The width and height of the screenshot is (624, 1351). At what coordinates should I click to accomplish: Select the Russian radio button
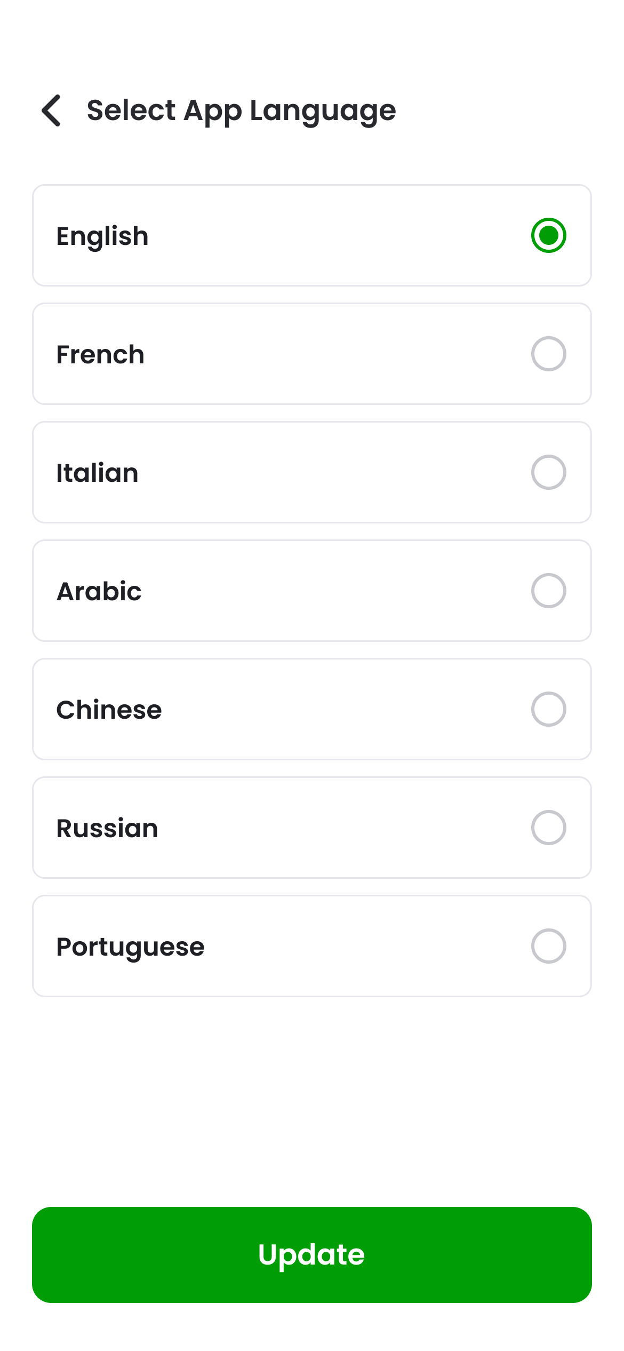(548, 828)
